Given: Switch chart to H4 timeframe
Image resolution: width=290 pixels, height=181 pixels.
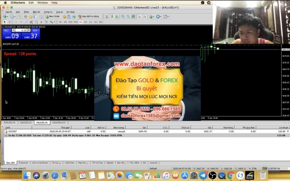Looking at the screenshot, I should point(86,22).
